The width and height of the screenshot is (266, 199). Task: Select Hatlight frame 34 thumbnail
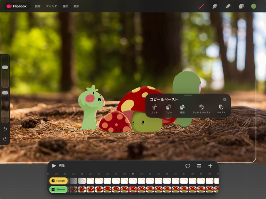pos(158,181)
